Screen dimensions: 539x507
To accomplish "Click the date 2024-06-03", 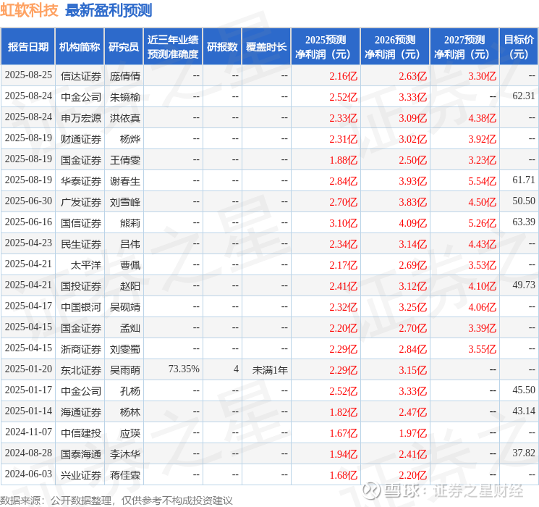I will coord(28,474).
